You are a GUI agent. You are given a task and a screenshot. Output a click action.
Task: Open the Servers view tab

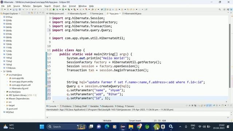coord(130,106)
